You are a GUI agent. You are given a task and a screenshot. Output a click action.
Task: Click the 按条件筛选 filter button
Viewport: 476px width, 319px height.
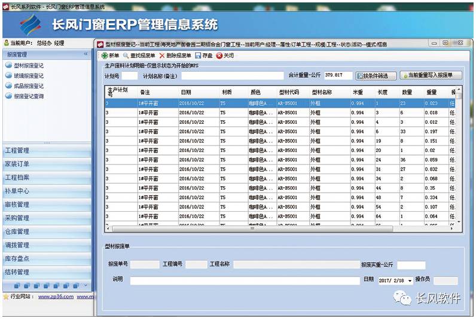pyautogui.click(x=375, y=76)
